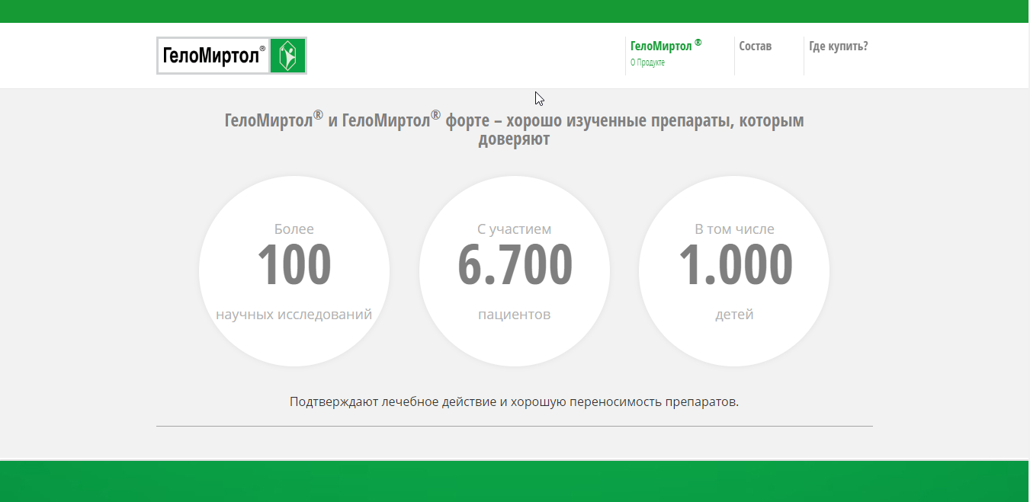Select the circle showing 100 научных исследований
The image size is (1030, 502).
pyautogui.click(x=294, y=270)
